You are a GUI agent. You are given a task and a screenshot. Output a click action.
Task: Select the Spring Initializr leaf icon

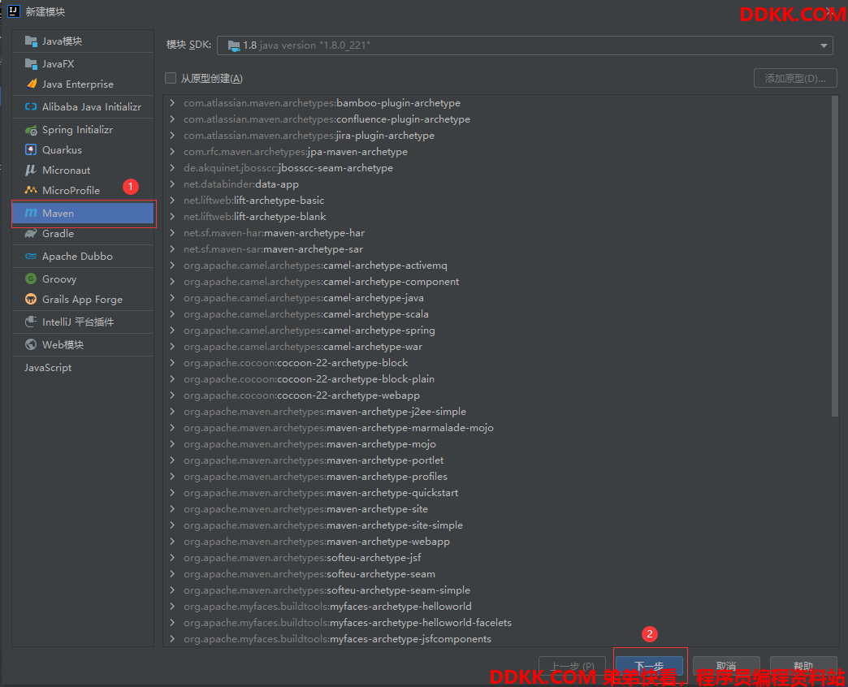[x=31, y=130]
